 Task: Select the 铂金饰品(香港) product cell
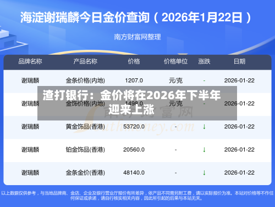click(x=85, y=150)
